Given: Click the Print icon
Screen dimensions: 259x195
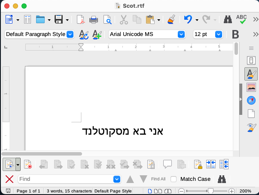Looking at the screenshot, I should coord(93,19).
